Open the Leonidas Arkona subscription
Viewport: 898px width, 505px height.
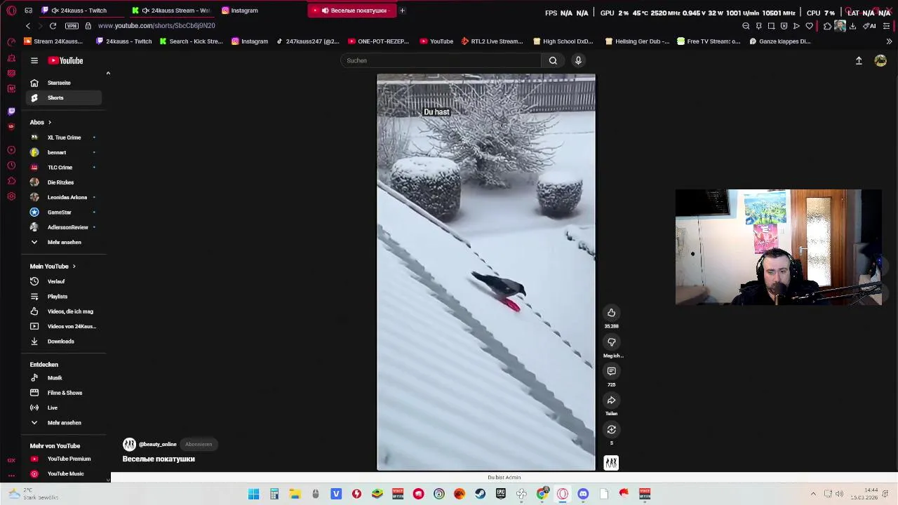coord(64,197)
